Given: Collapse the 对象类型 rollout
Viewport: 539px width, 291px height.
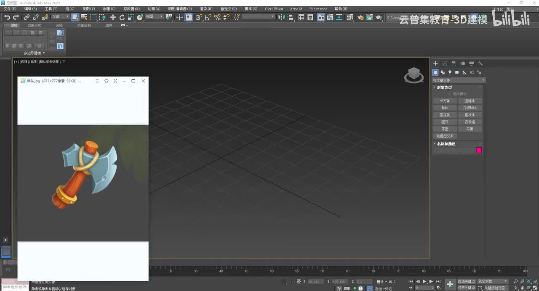Looking at the screenshot, I should tap(444, 87).
